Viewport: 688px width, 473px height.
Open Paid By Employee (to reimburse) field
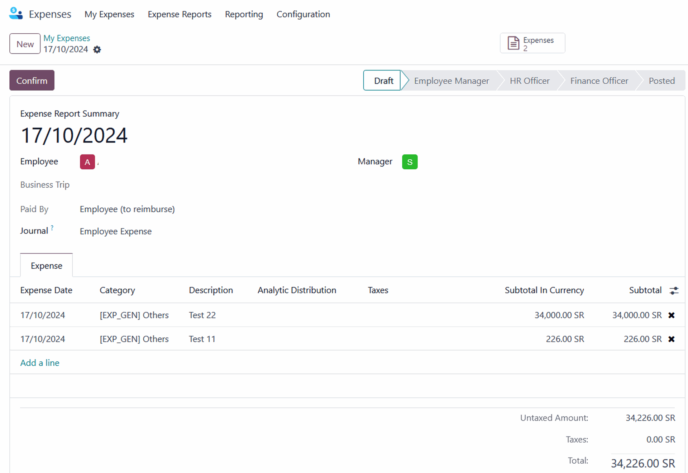(127, 209)
